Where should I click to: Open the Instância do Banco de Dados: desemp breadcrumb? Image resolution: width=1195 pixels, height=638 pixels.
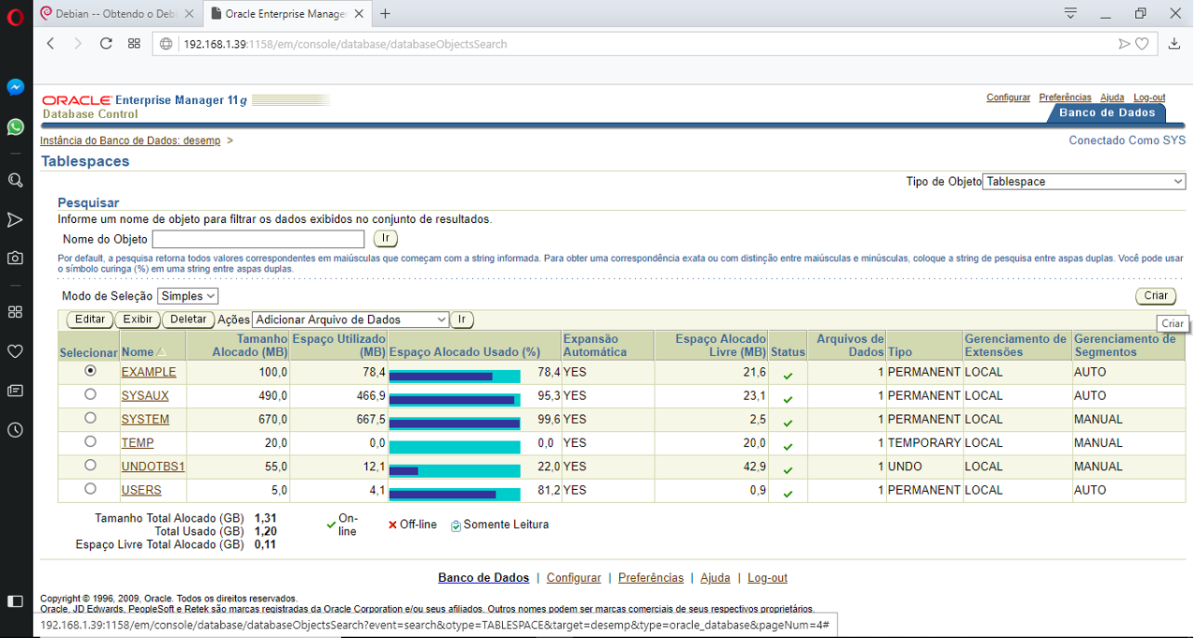click(x=130, y=141)
